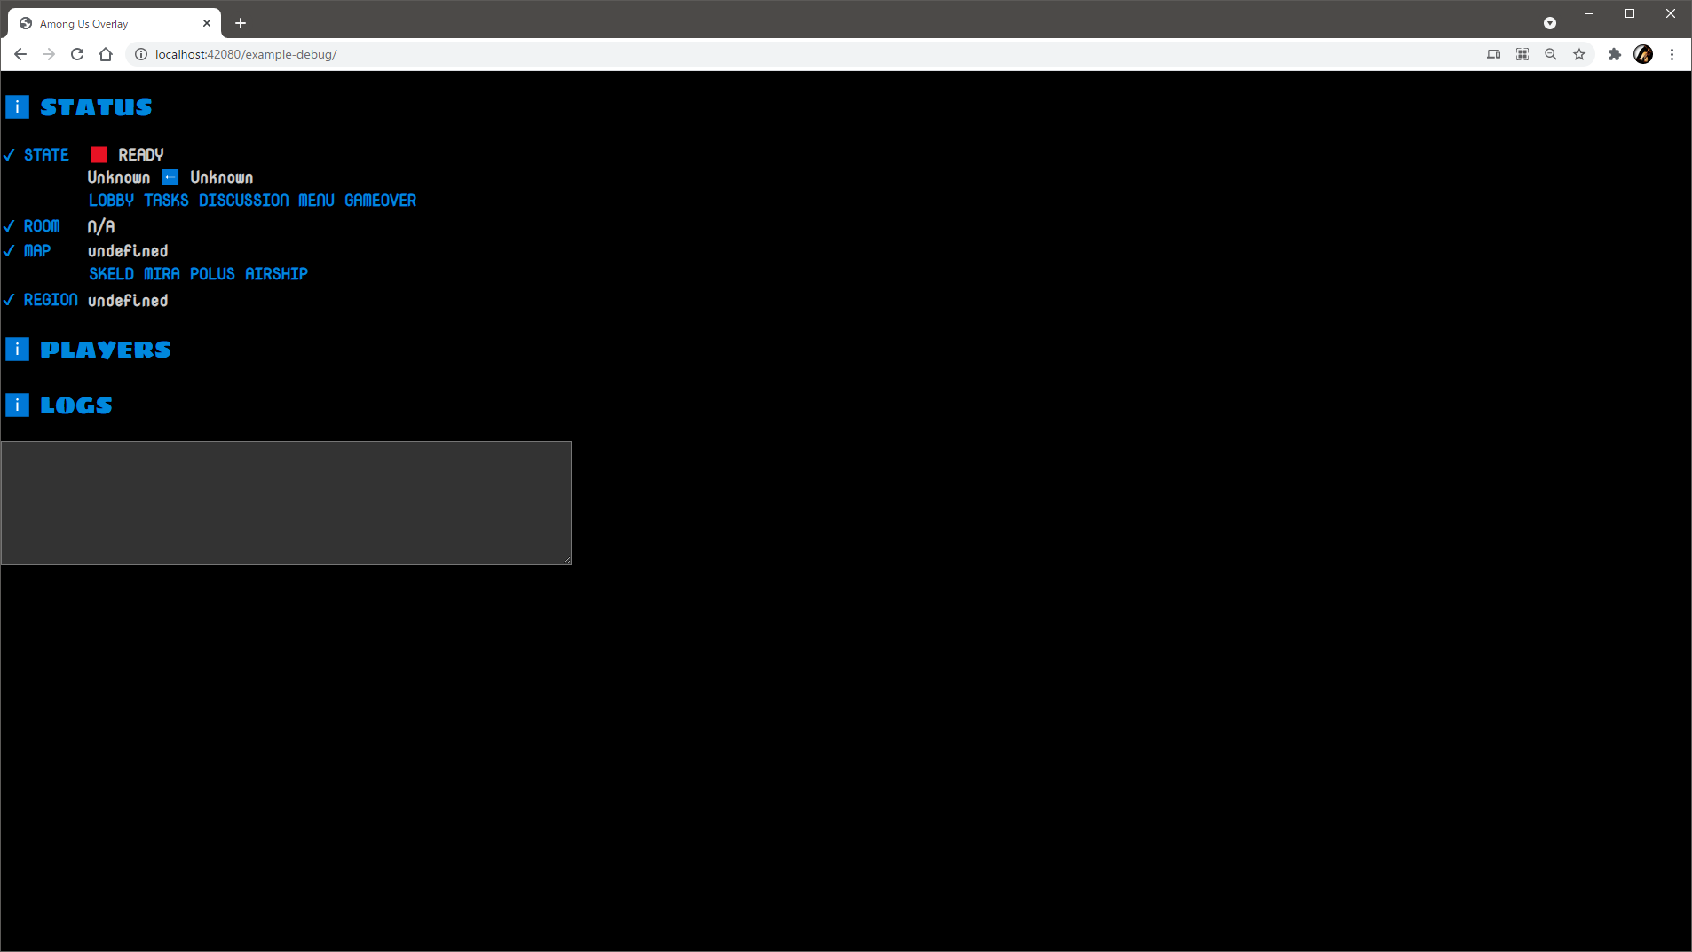The width and height of the screenshot is (1692, 952).
Task: Click the info icon beside Logs heading
Action: pyautogui.click(x=17, y=405)
